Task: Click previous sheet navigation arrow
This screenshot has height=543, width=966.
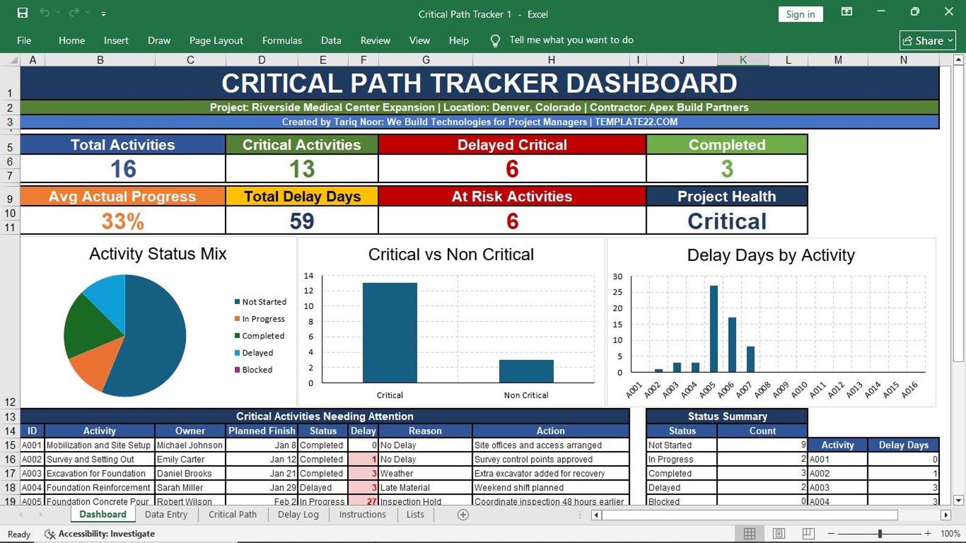Action: click(21, 514)
